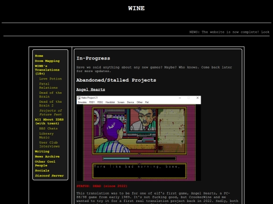Click the In-Progress heading
Image resolution: width=273 pixels, height=204 pixels.
coord(93,58)
